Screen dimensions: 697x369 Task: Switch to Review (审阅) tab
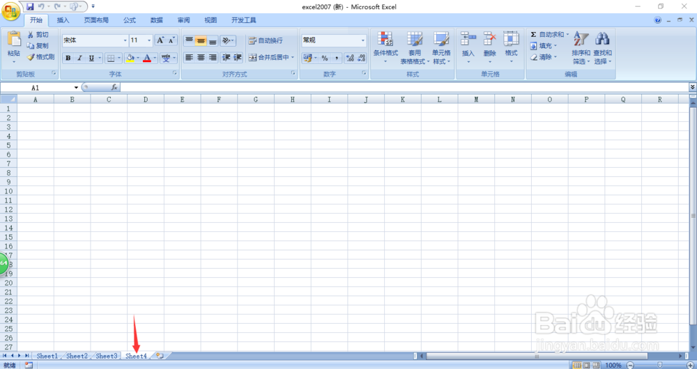[x=183, y=20]
